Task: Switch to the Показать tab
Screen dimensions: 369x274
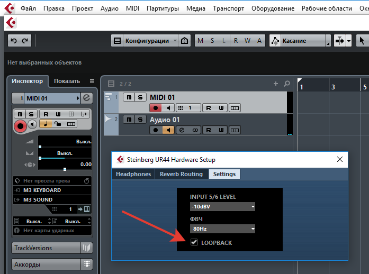Action: click(67, 81)
